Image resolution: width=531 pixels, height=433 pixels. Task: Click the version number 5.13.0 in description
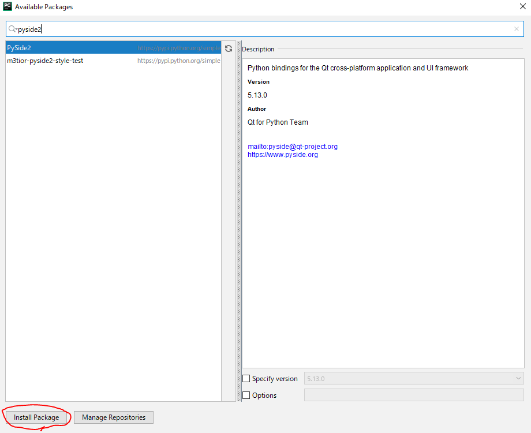pyautogui.click(x=257, y=95)
